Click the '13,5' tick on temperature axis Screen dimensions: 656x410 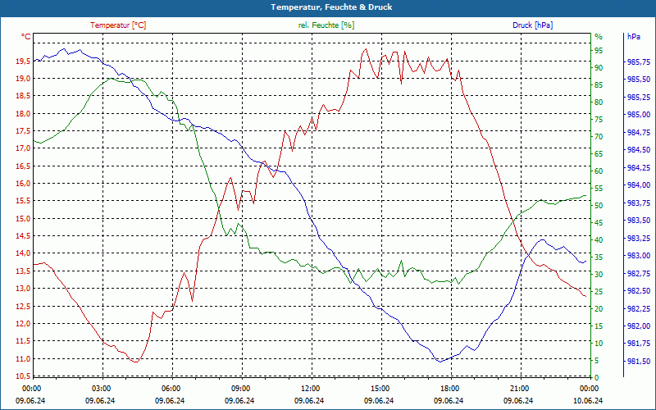point(23,271)
